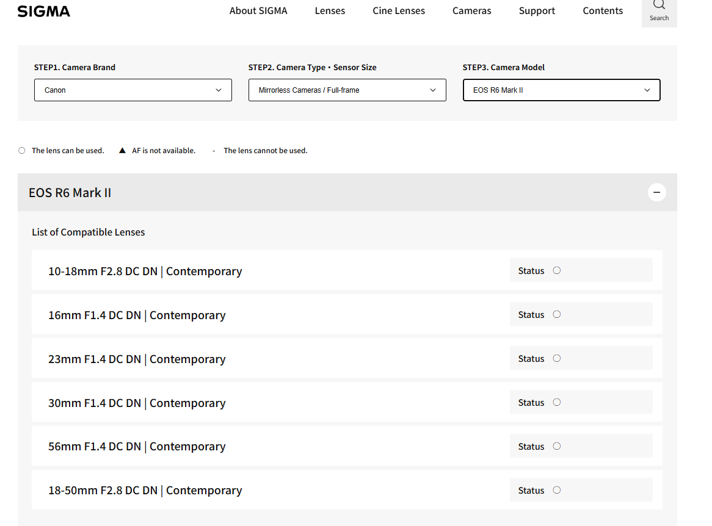Open the Contents menu item
This screenshot has width=712, height=526.
coord(603,11)
